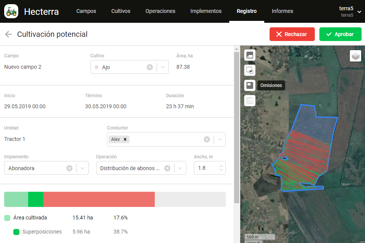Viewport: 365px width, 243px height.
Task: Open the Campos tab
Action: pyautogui.click(x=86, y=11)
